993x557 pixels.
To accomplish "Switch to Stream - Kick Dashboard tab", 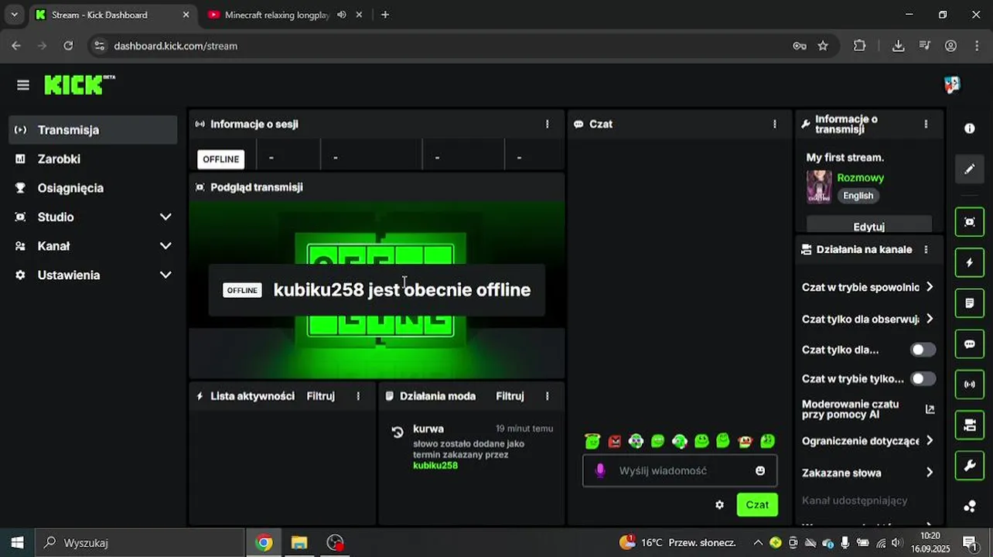I will 112,15.
